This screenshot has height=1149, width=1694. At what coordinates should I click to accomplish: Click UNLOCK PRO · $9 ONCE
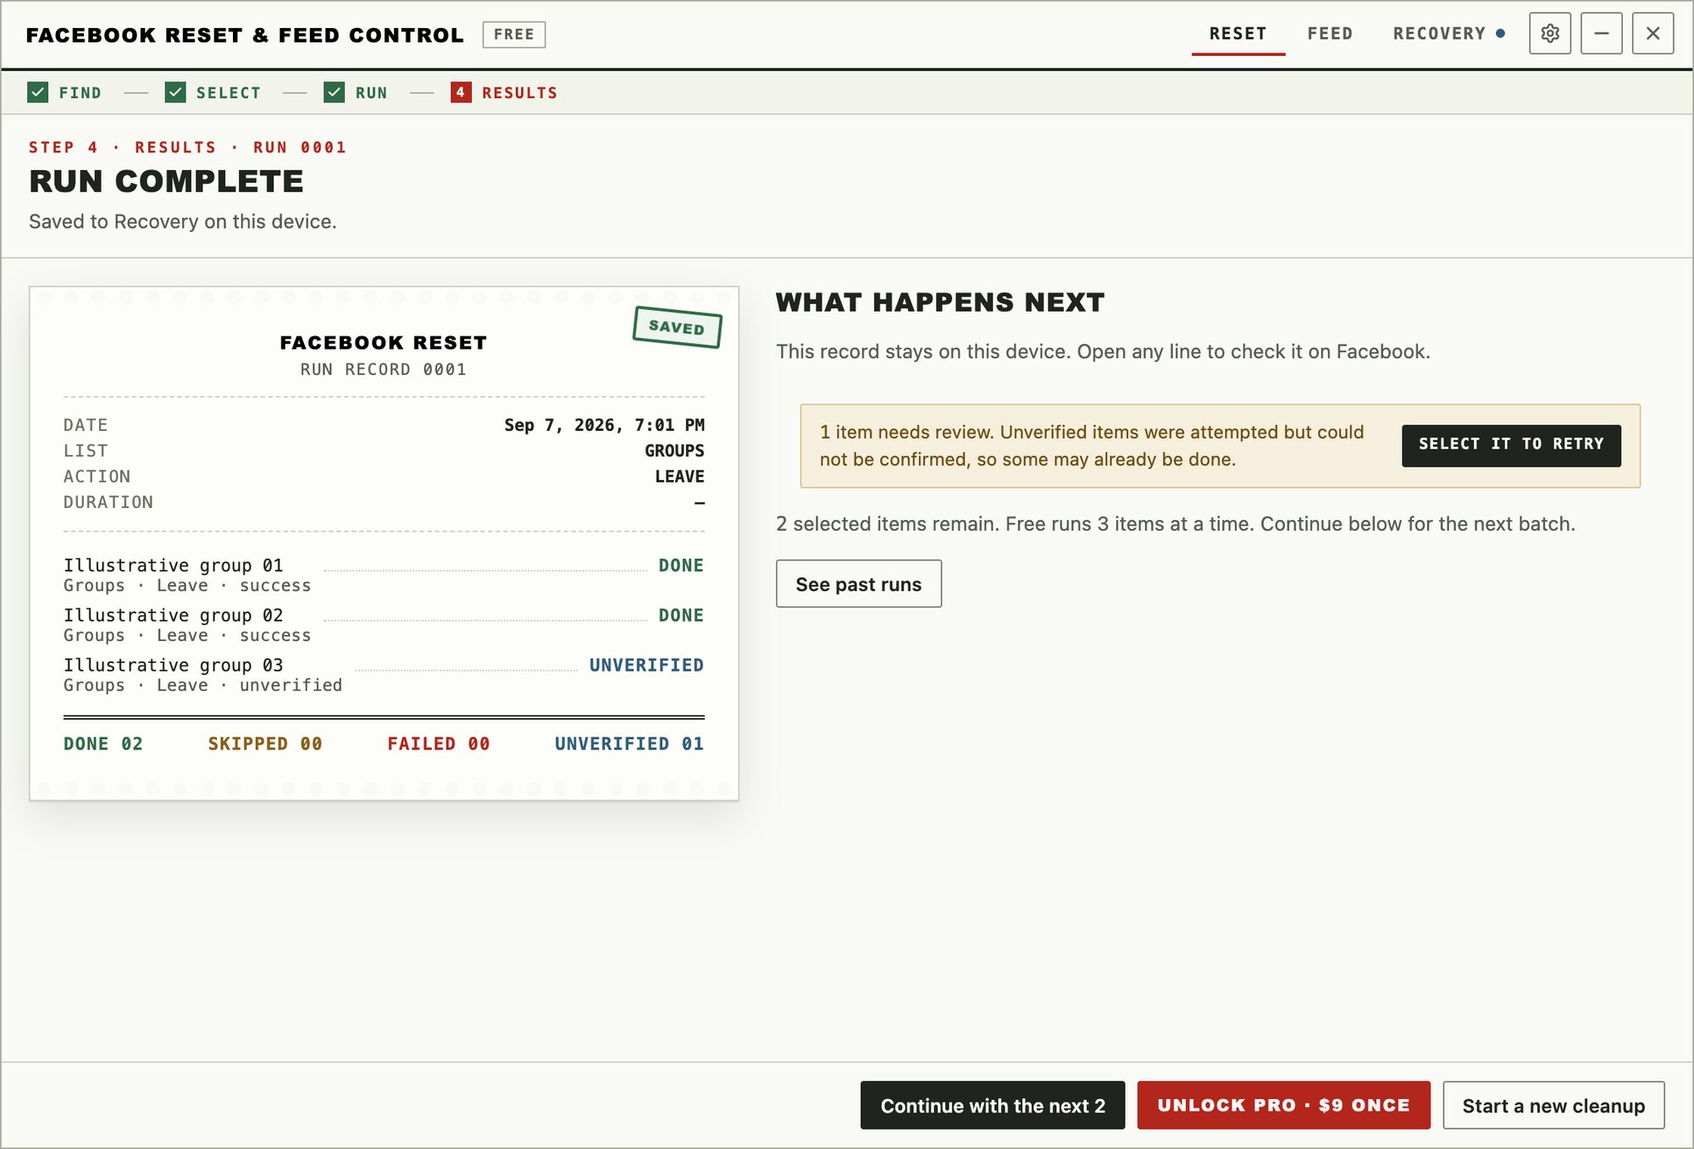coord(1283,1105)
